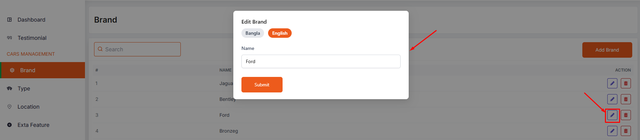The height and width of the screenshot is (140, 640).
Task: Delete the Jaguar brand with trash icon
Action: click(626, 83)
